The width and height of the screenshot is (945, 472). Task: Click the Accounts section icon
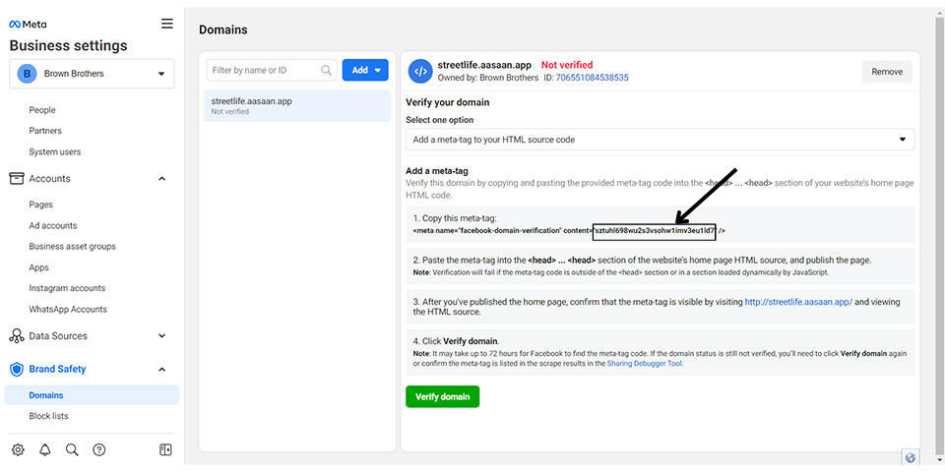17,179
